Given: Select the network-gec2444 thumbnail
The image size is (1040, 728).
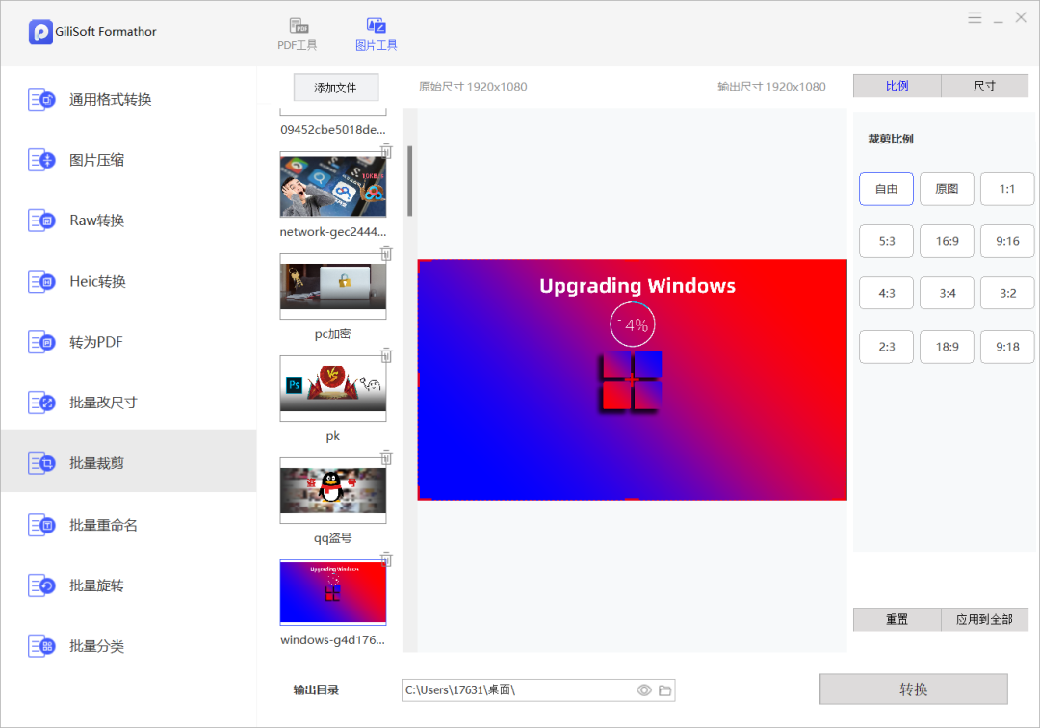Looking at the screenshot, I should [333, 184].
